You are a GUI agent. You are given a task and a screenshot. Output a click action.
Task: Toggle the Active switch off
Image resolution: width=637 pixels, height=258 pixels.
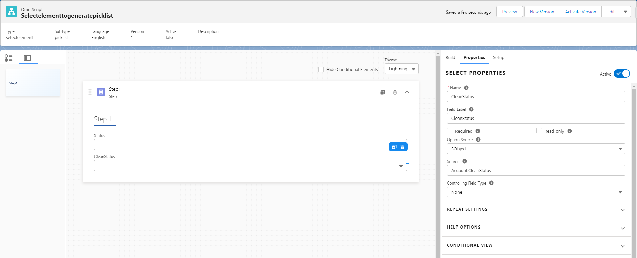click(x=621, y=73)
